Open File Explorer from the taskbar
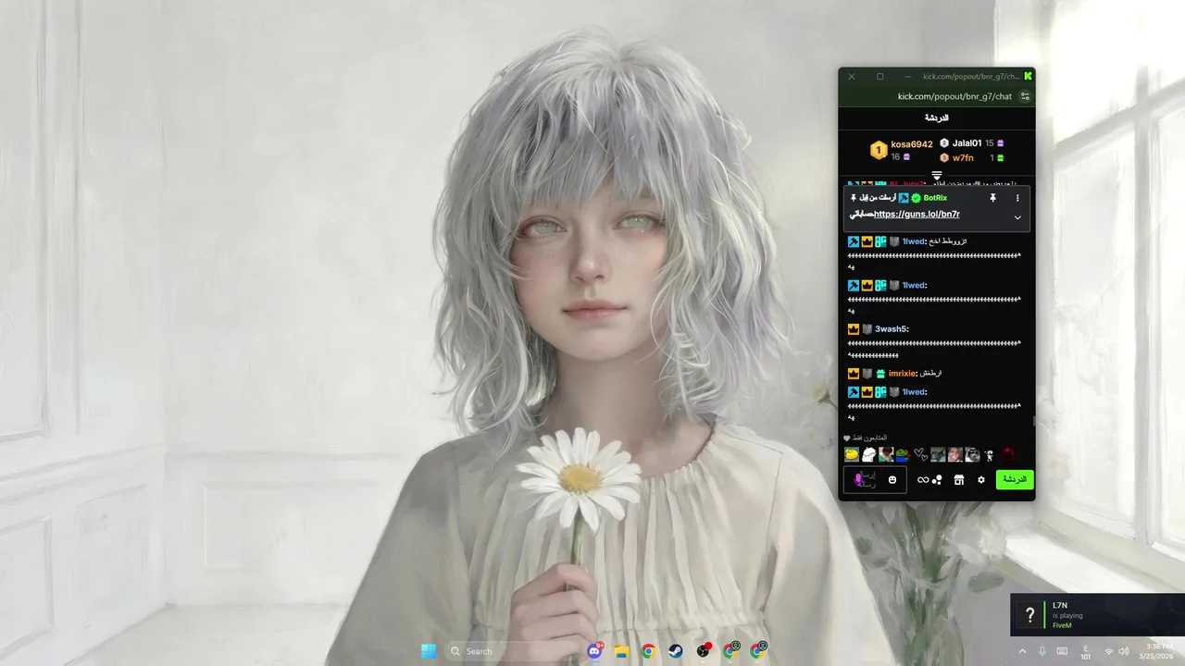This screenshot has width=1185, height=666. (622, 651)
